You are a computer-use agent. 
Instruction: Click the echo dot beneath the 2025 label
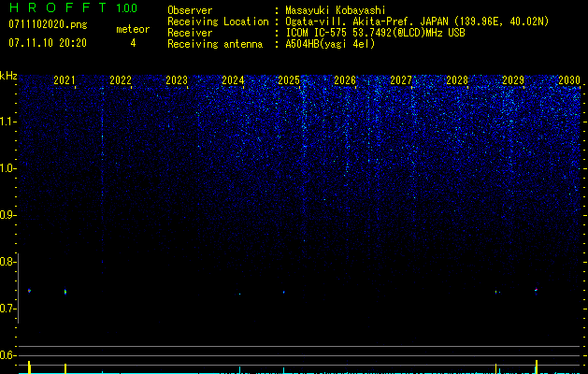click(283, 292)
